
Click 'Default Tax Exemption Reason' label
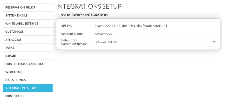point(74,42)
